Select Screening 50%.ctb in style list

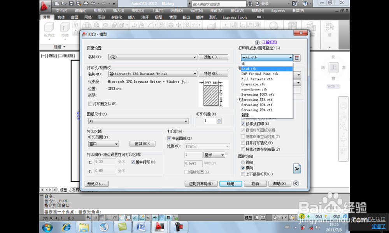[x=267, y=105]
